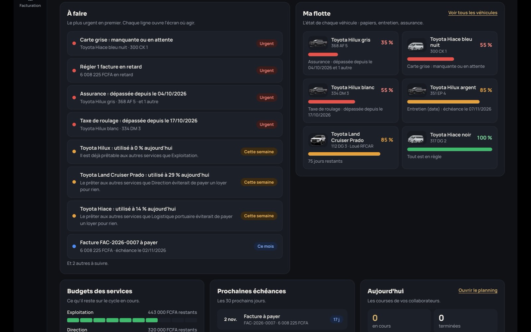The height and width of the screenshot is (332, 531).
Task: Click the blue dot on Facture FAC-2026-0007 row
Action: coord(74,246)
